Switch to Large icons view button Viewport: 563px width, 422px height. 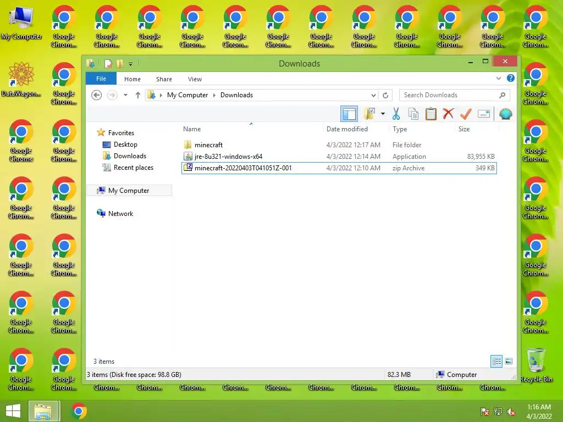(509, 361)
